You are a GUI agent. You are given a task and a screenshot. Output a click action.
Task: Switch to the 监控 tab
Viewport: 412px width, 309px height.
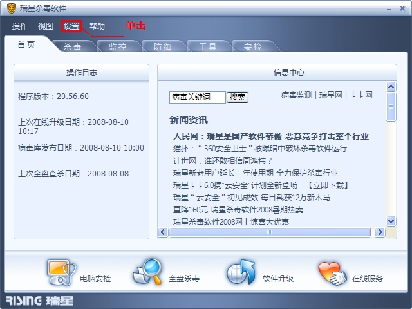click(118, 46)
